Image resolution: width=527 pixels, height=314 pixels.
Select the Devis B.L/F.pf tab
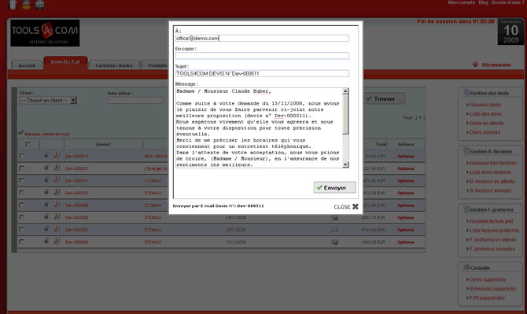pos(65,62)
